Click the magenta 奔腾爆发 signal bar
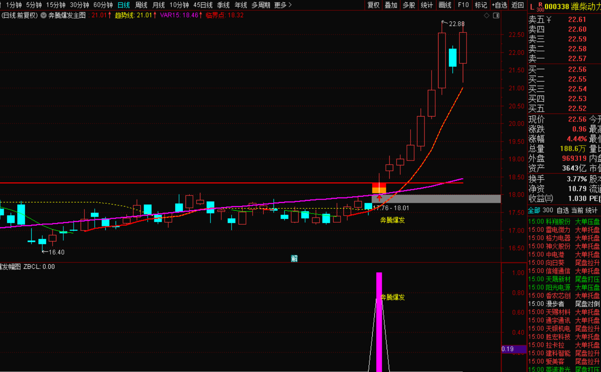The height and width of the screenshot is (372, 601). coord(379,321)
